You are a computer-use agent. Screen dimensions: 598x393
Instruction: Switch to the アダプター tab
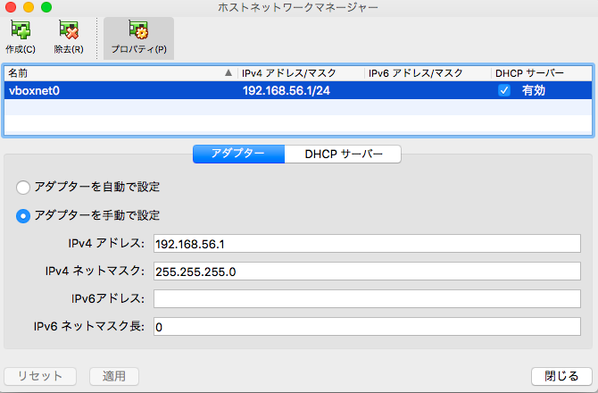[x=238, y=154]
